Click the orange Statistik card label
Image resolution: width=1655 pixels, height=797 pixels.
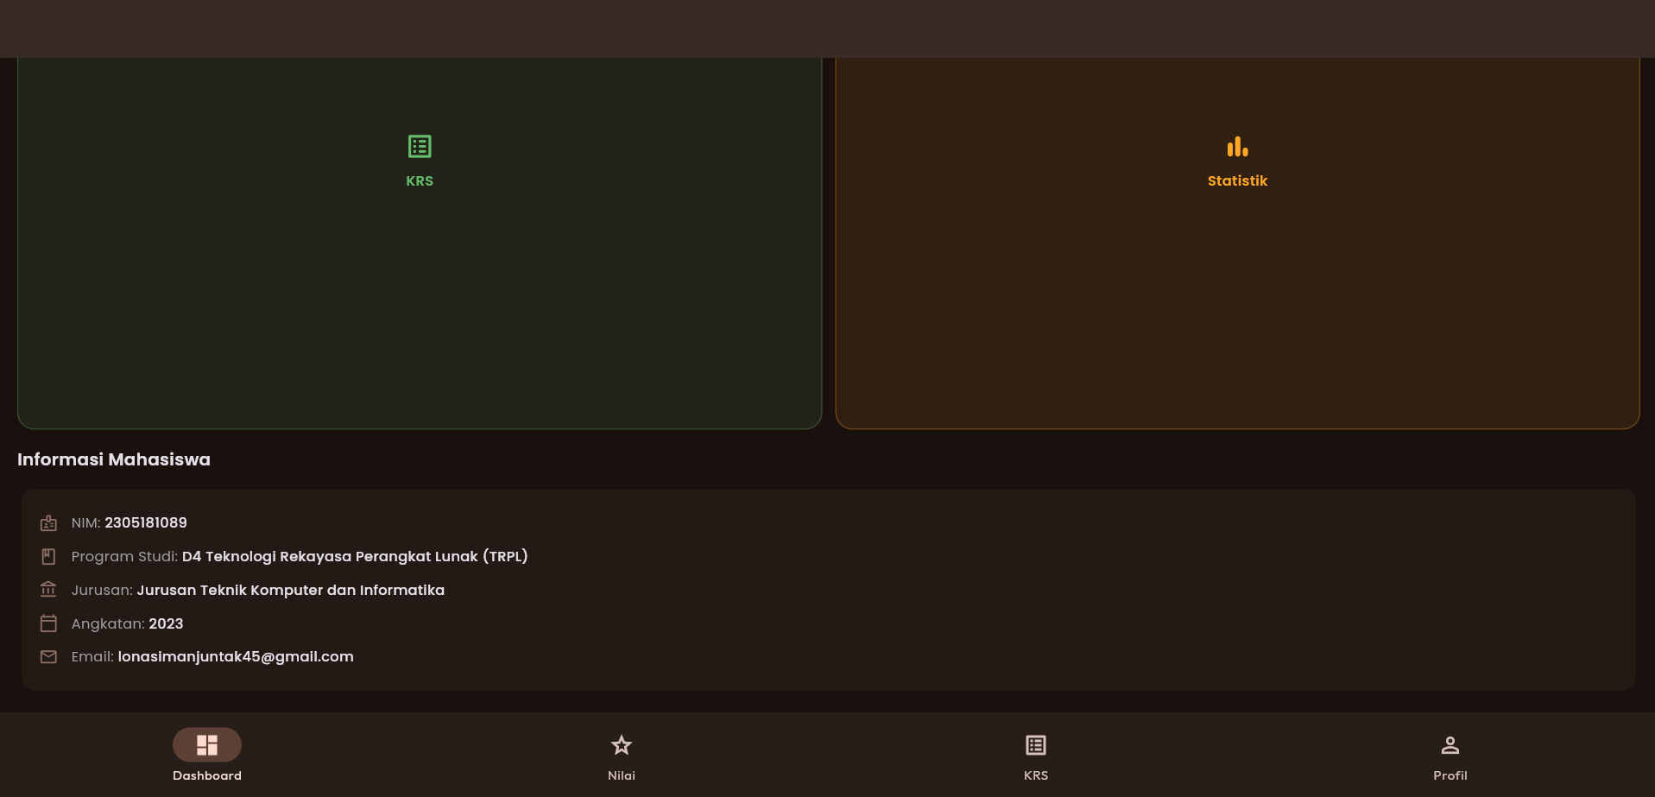pos(1237,181)
